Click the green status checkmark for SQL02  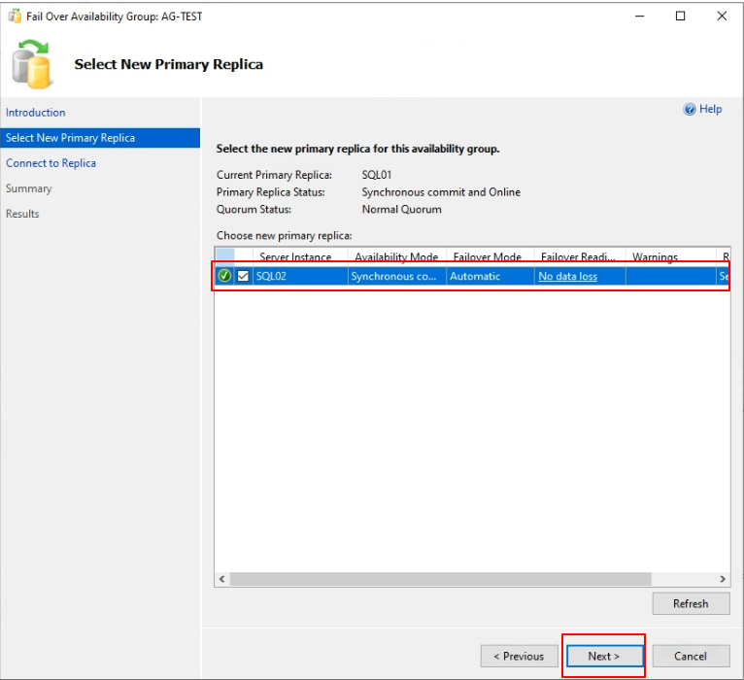(x=224, y=276)
